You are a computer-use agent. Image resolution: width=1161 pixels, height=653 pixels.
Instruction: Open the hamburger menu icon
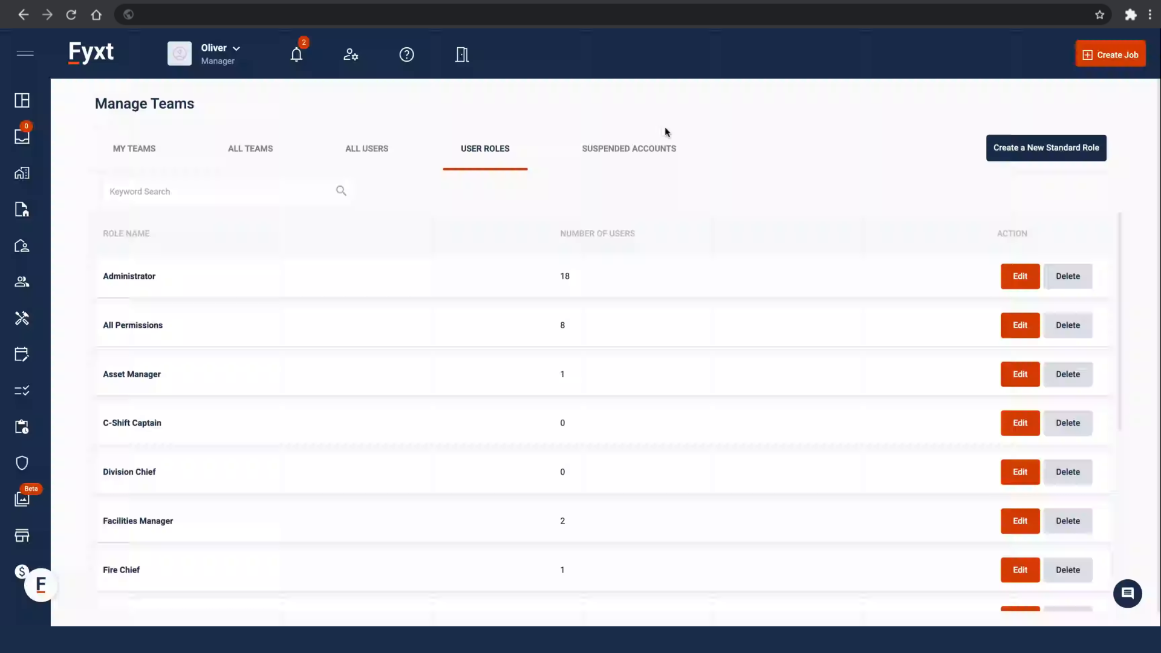[x=25, y=53]
